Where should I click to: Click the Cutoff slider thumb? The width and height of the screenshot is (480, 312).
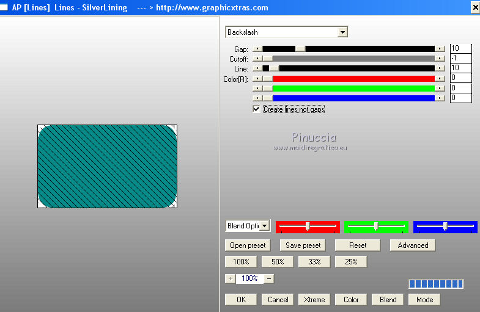pos(268,59)
